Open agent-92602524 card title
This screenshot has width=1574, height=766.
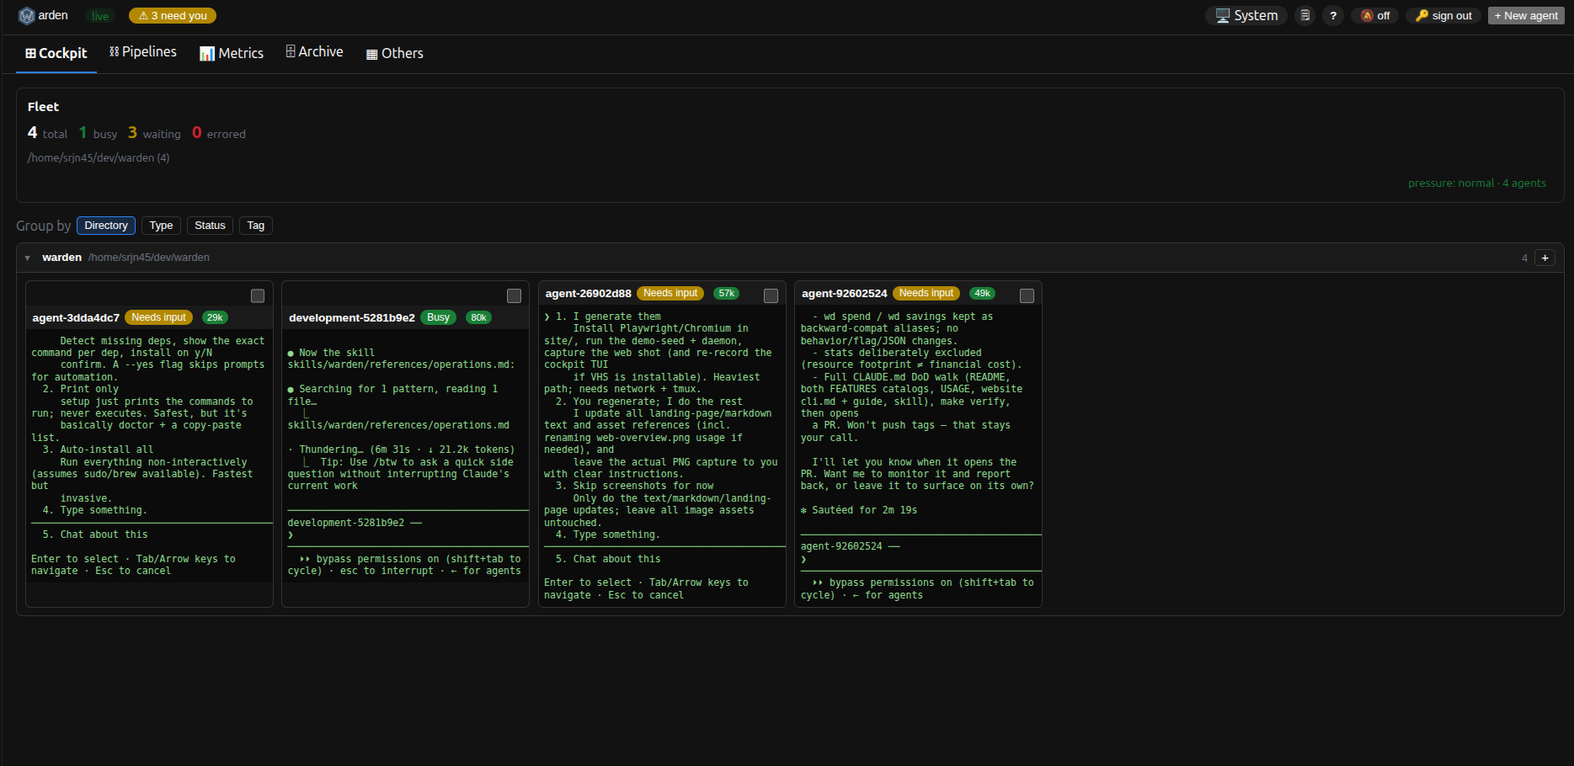(844, 294)
